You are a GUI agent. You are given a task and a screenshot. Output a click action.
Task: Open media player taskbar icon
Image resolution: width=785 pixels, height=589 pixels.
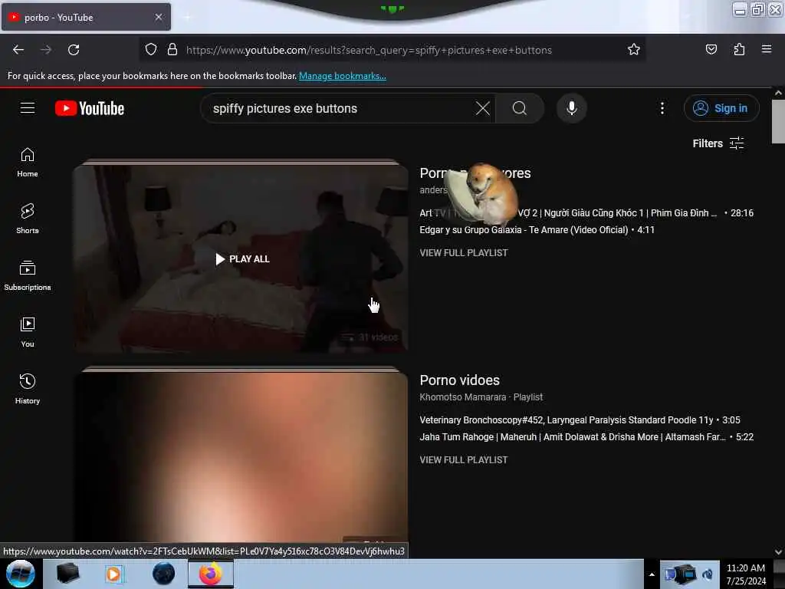click(113, 574)
